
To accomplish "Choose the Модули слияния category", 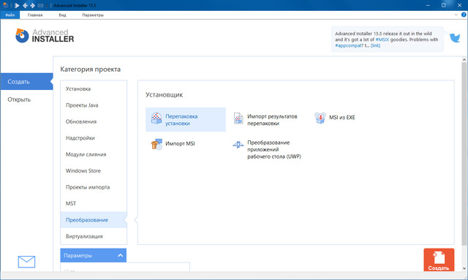I will tap(94, 154).
